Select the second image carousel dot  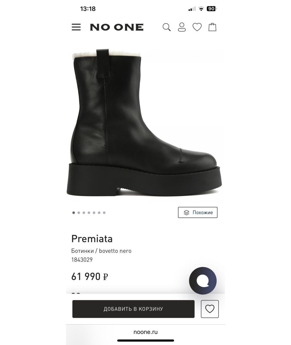coord(79,213)
